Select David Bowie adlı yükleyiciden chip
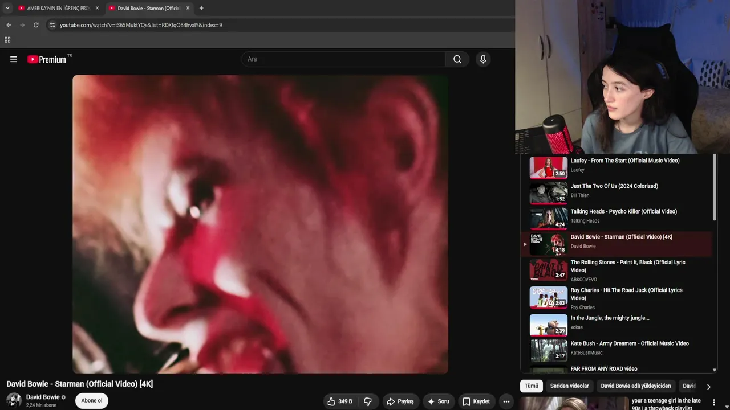Screen dimensions: 730x410 pos(636,386)
